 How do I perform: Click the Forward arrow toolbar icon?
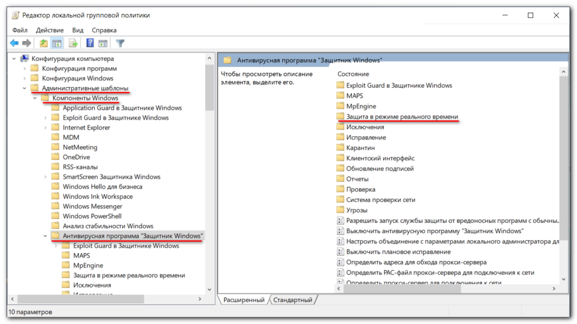pyautogui.click(x=26, y=43)
